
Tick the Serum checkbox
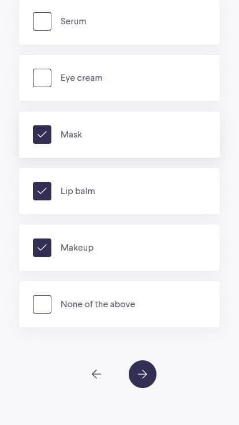click(42, 21)
